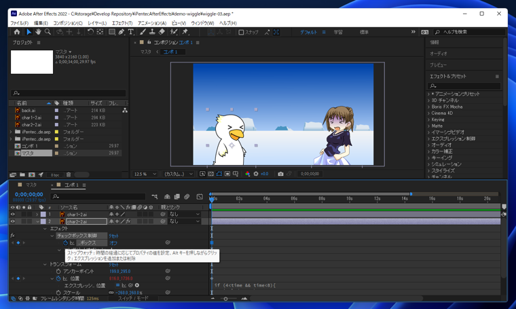Select the Pen tool
Viewport: 516px width, 309px height.
click(122, 32)
